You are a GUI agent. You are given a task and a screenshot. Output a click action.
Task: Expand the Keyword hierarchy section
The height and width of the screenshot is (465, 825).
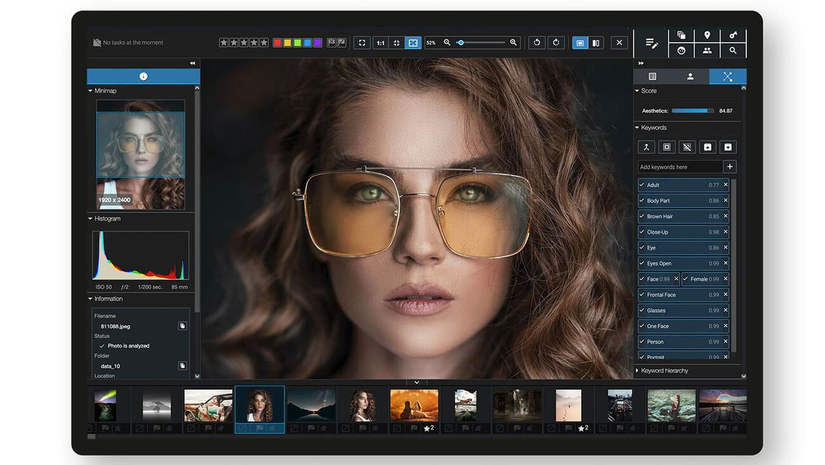point(638,370)
